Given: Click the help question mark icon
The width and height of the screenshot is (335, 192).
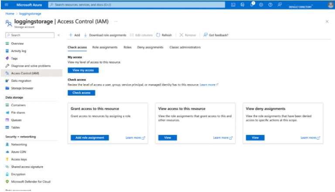Looking at the screenshot, I should pyautogui.click(x=270, y=5).
